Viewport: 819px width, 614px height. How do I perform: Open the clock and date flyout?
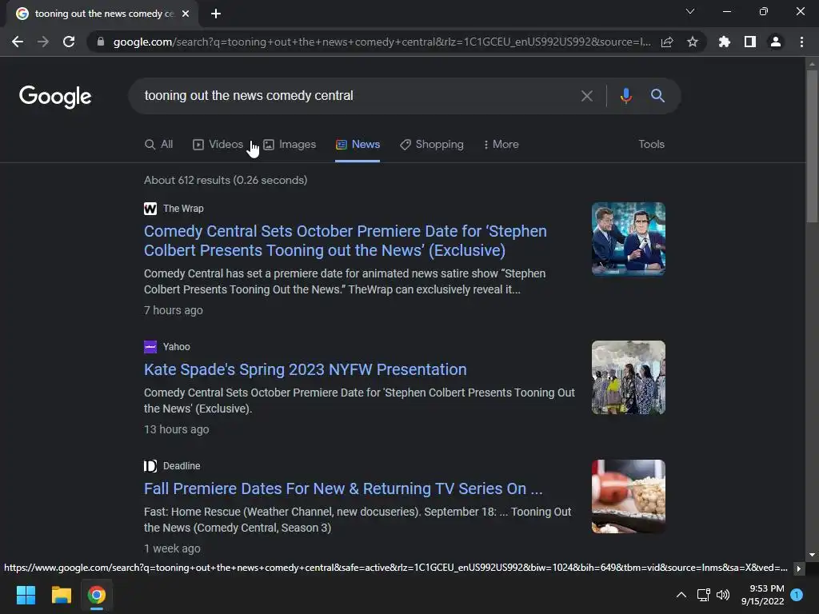tap(762, 595)
